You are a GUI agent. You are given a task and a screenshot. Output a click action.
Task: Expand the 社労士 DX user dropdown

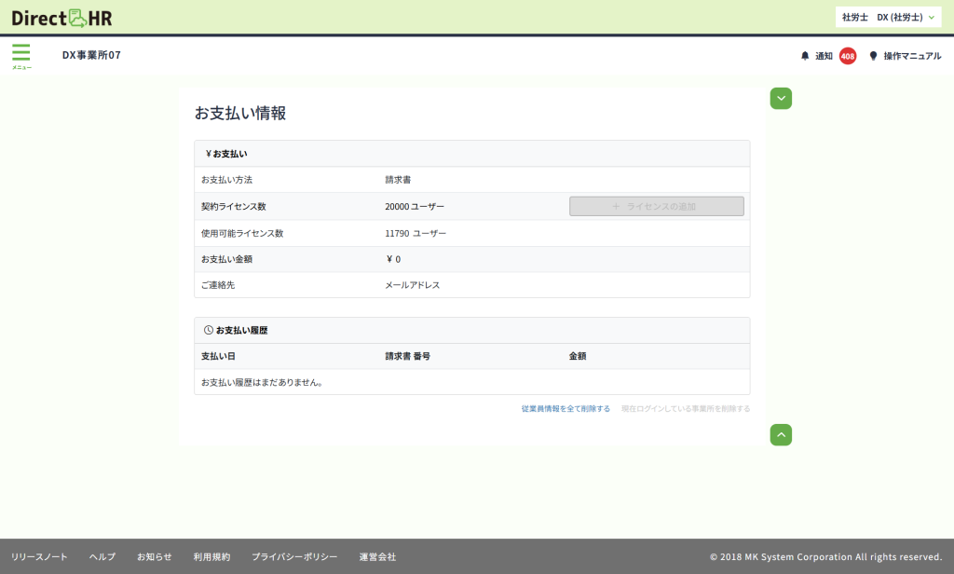point(888,17)
